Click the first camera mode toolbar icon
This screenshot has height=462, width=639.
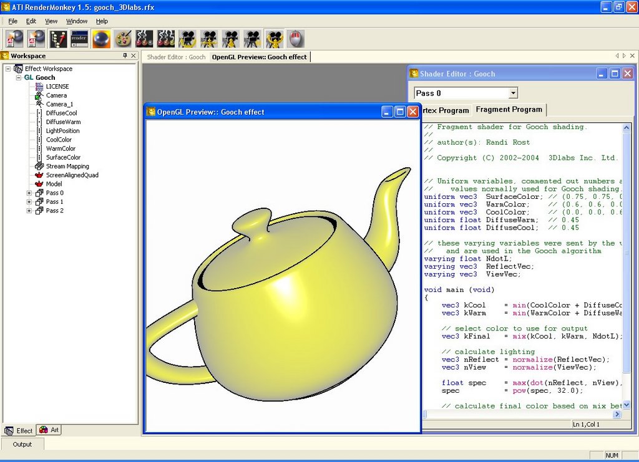tap(187, 39)
